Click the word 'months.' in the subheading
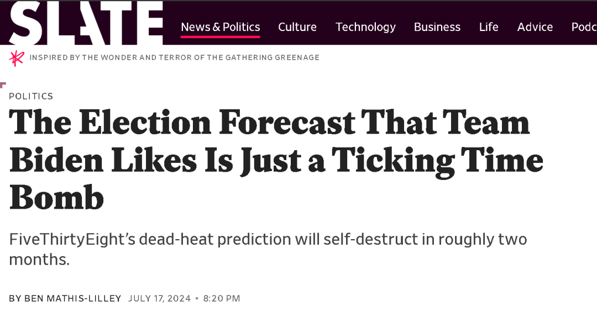The width and height of the screenshot is (597, 317). tap(39, 260)
